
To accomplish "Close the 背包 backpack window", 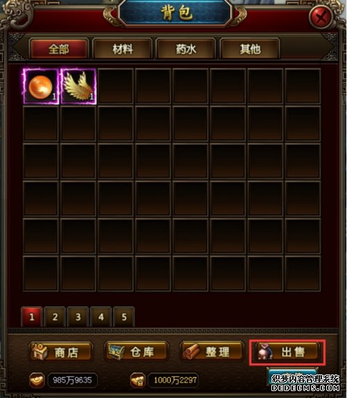I will point(321,17).
